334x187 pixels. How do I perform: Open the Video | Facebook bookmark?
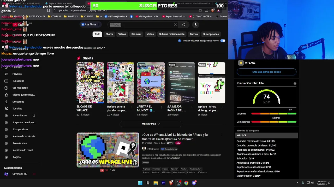coord(116,16)
